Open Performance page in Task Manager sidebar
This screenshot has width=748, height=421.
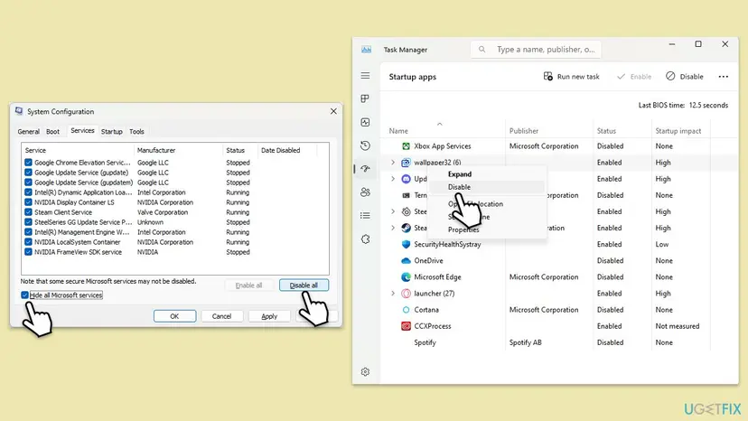(x=365, y=122)
